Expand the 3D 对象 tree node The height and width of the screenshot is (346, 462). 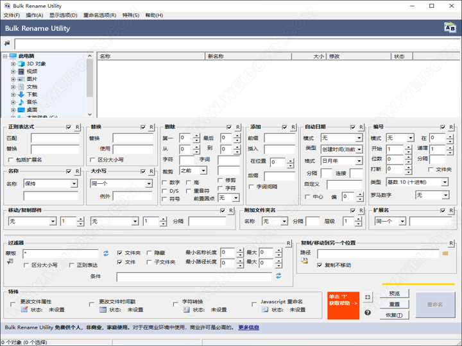[13, 64]
